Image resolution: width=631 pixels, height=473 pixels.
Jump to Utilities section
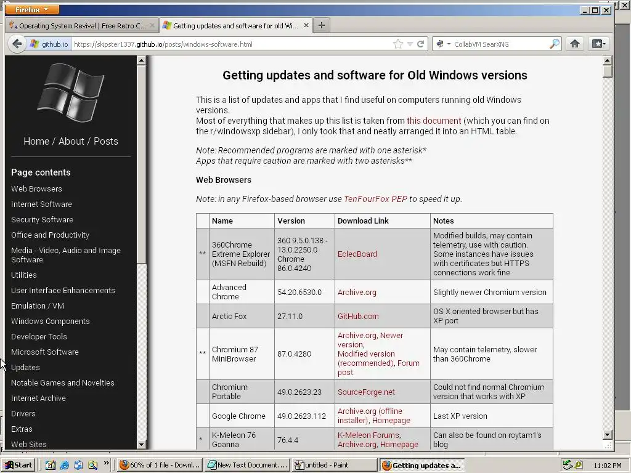tap(24, 275)
